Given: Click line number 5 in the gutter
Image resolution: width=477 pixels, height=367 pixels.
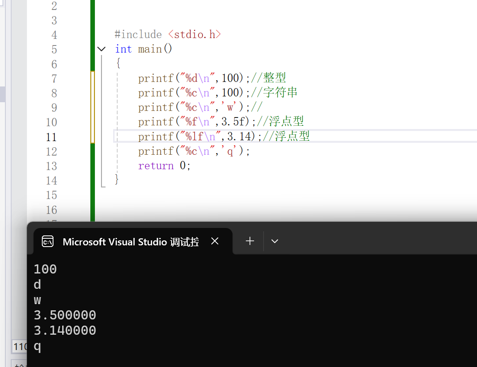Looking at the screenshot, I should [x=54, y=50].
